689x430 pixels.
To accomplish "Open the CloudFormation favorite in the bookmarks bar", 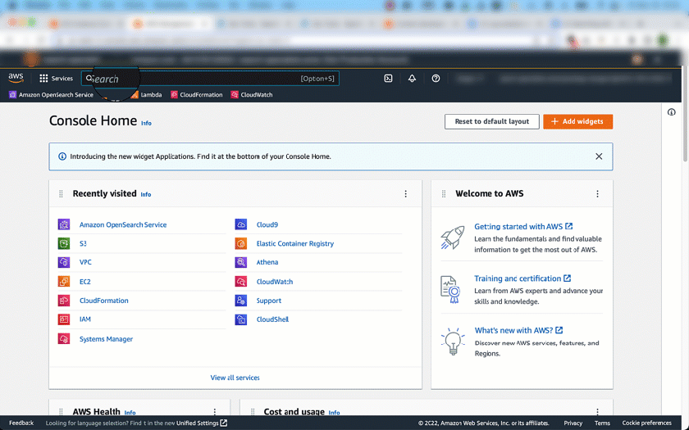I will click(196, 95).
